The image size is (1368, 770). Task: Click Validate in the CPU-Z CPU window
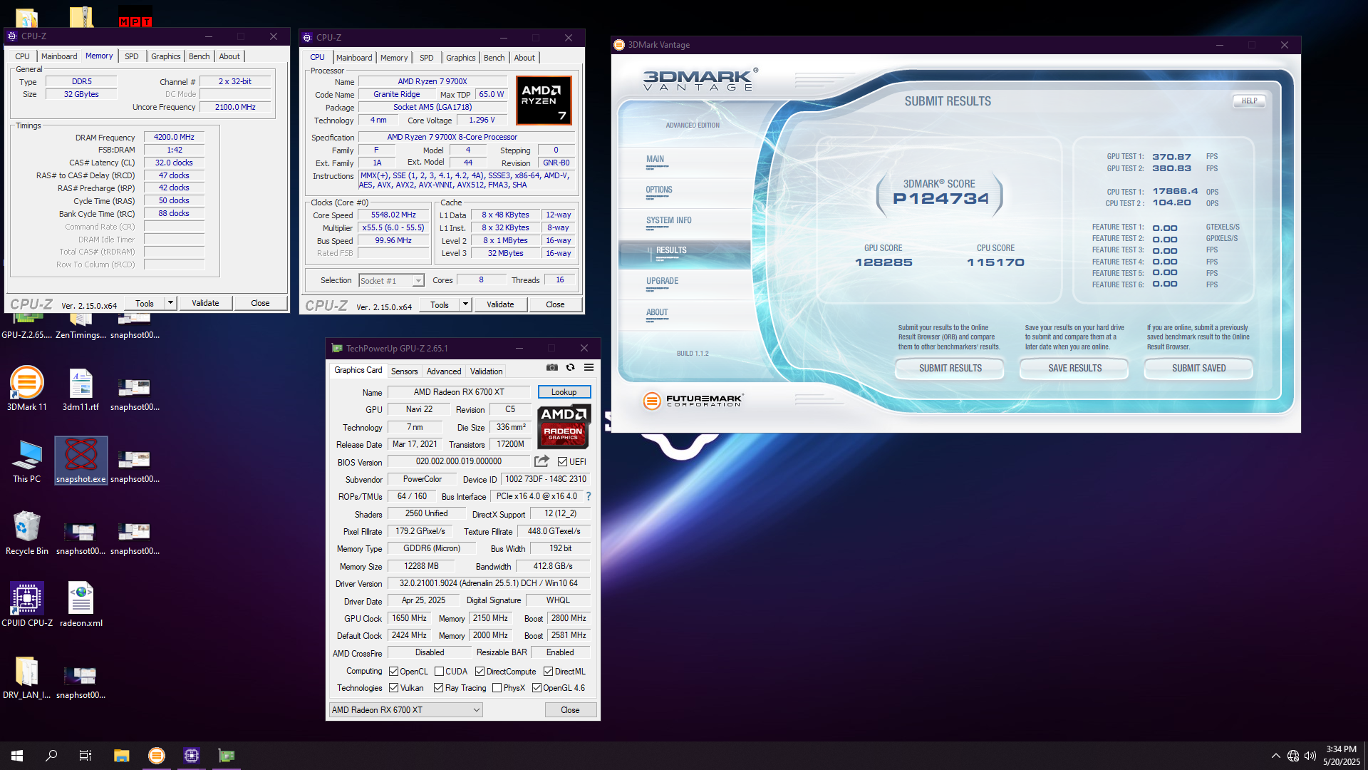(500, 304)
